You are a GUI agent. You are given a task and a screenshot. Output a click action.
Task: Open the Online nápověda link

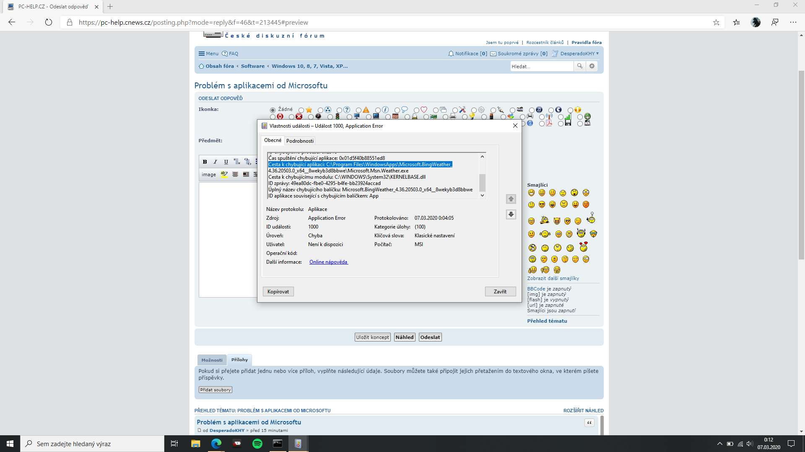(328, 262)
